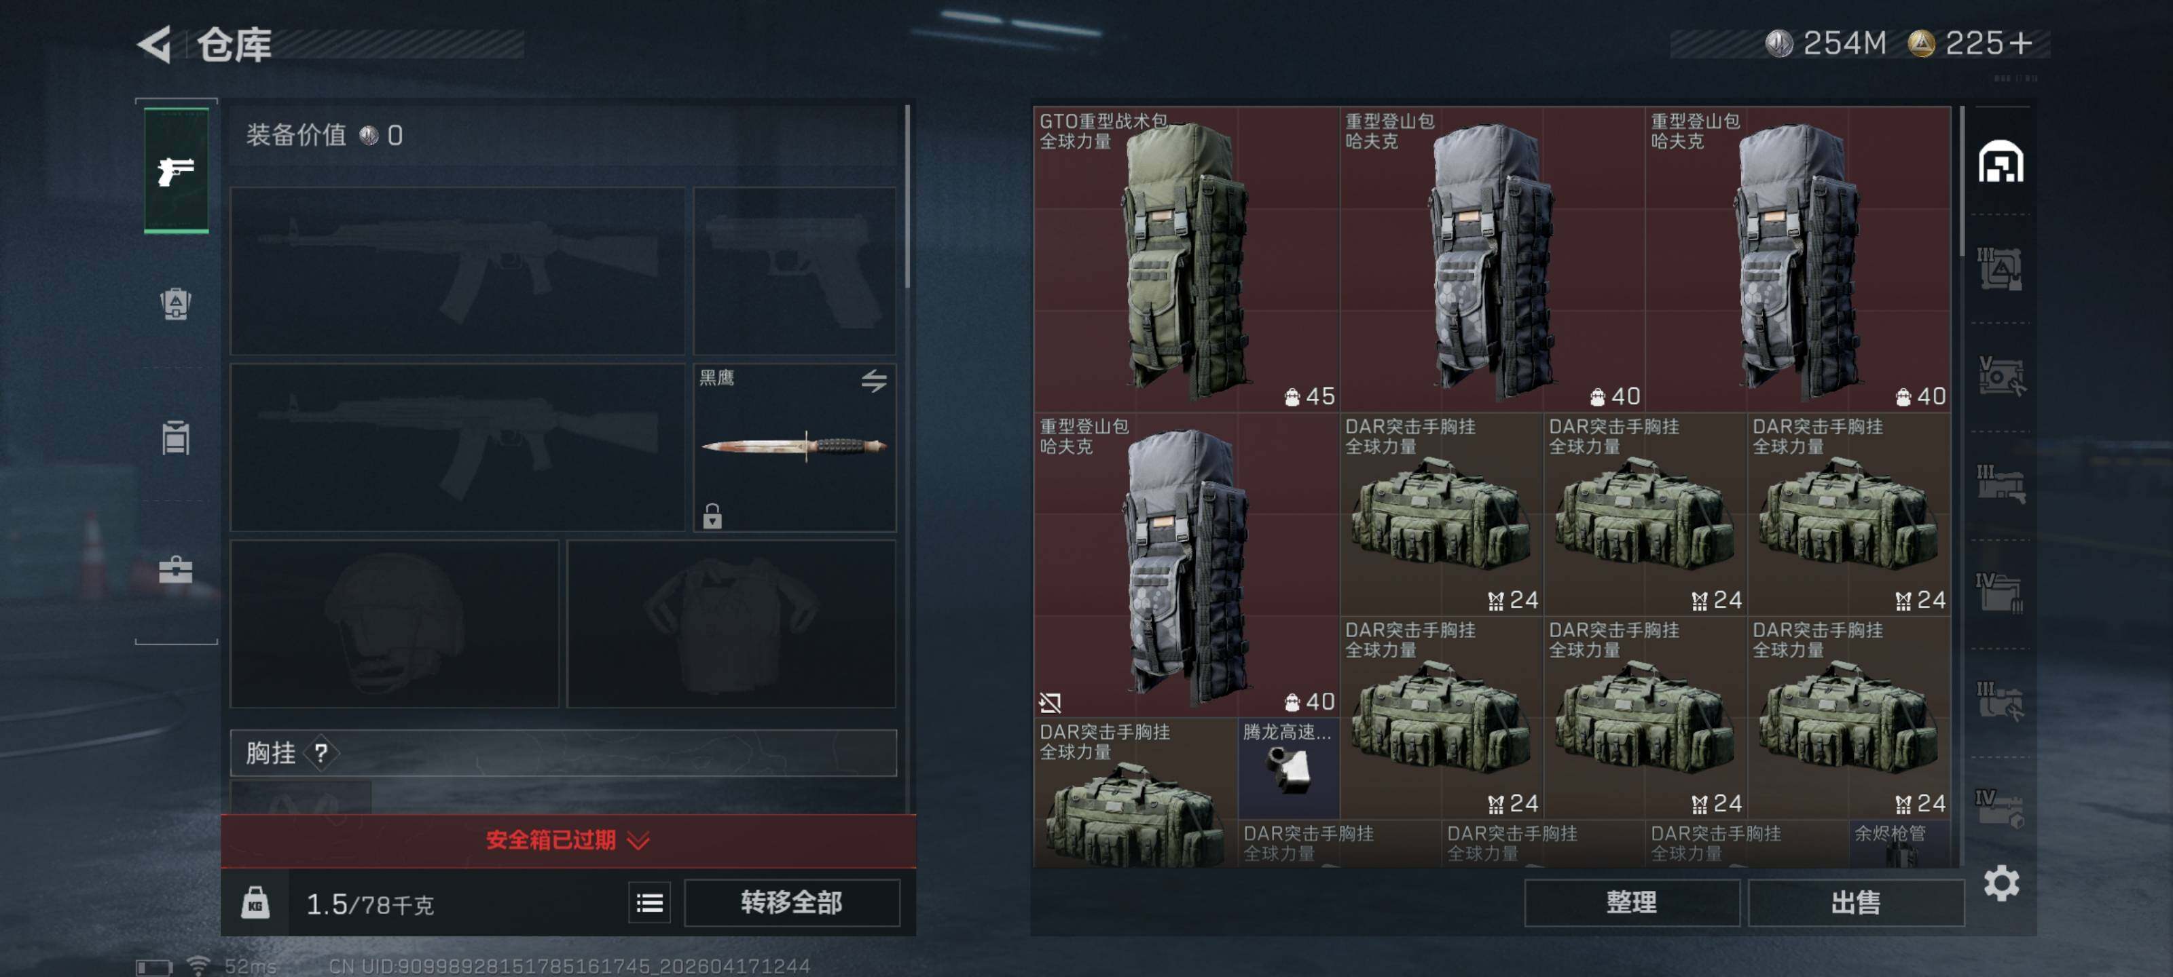Viewport: 2173px width, 977px height.
Task: Select the GTO重型战术包 backpack item
Action: [x=1187, y=258]
